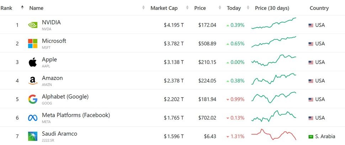345x145 pixels.
Task: Click the Google logo icon
Action: 33,99
